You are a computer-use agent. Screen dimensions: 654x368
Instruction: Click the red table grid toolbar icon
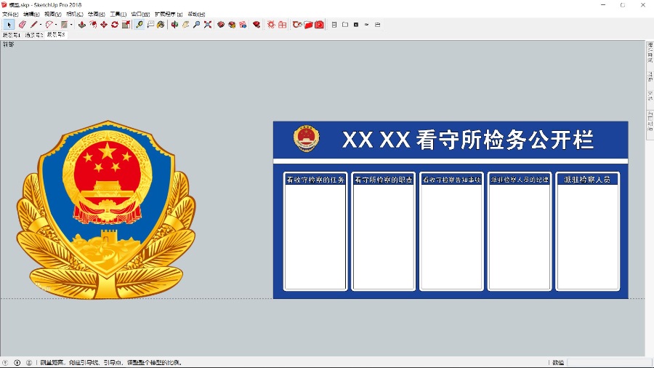pyautogui.click(x=283, y=25)
